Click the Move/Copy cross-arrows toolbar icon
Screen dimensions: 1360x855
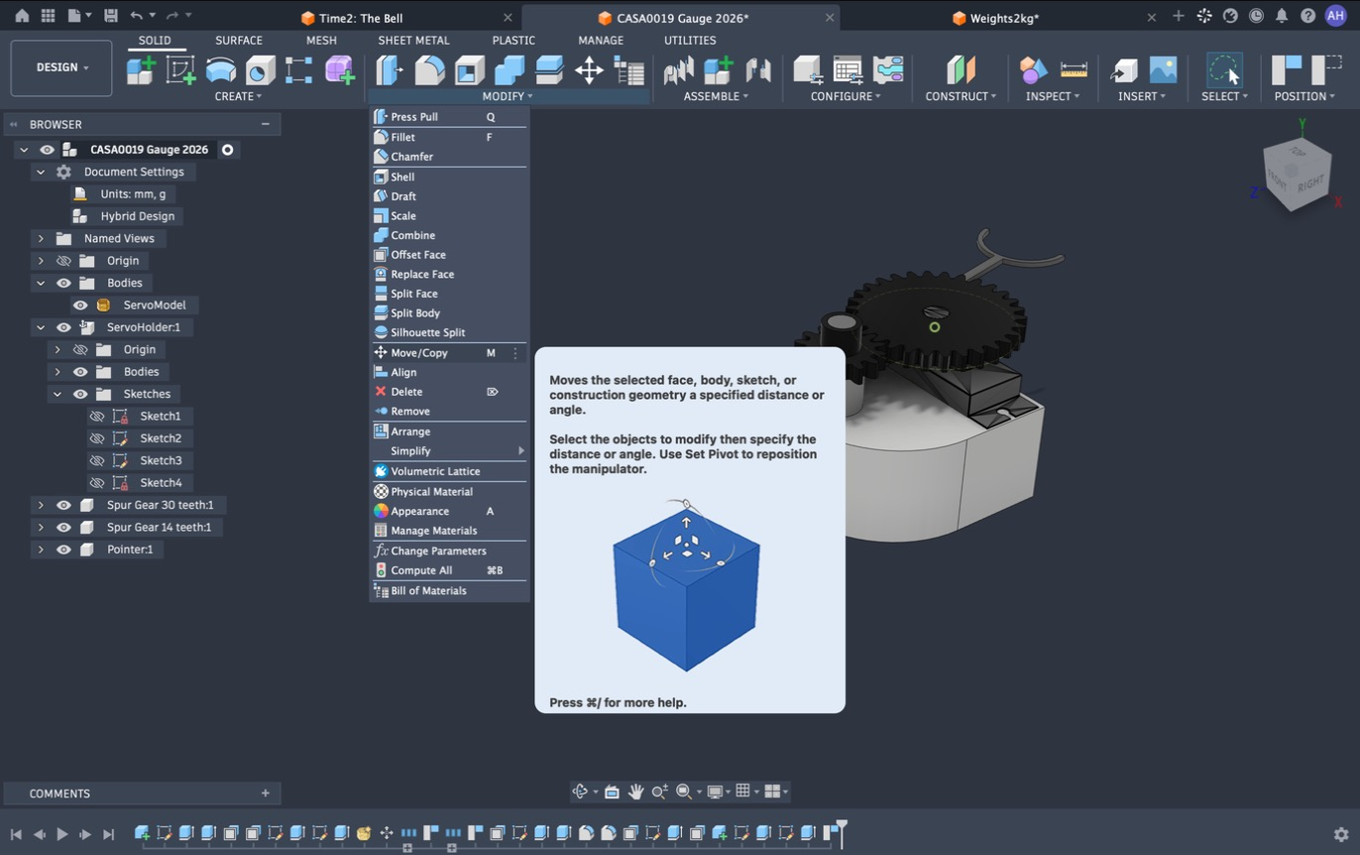pos(589,70)
